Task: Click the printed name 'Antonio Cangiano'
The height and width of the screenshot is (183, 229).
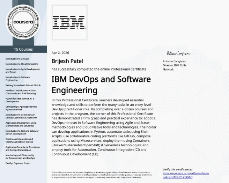Action: point(174,61)
